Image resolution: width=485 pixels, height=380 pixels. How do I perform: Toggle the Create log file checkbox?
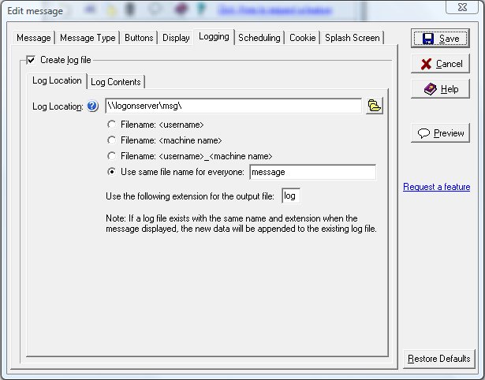[x=31, y=59]
